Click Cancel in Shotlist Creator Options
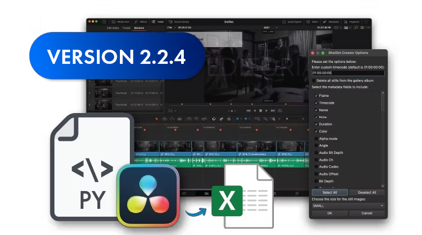422x235 pixels. pos(367,213)
